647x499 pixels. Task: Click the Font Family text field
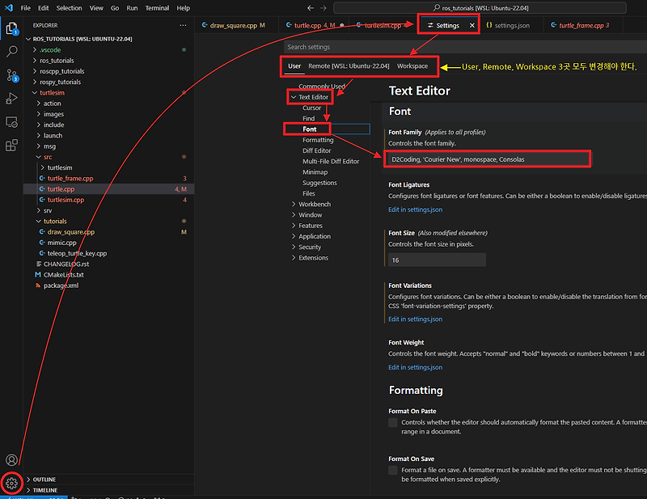pyautogui.click(x=488, y=159)
